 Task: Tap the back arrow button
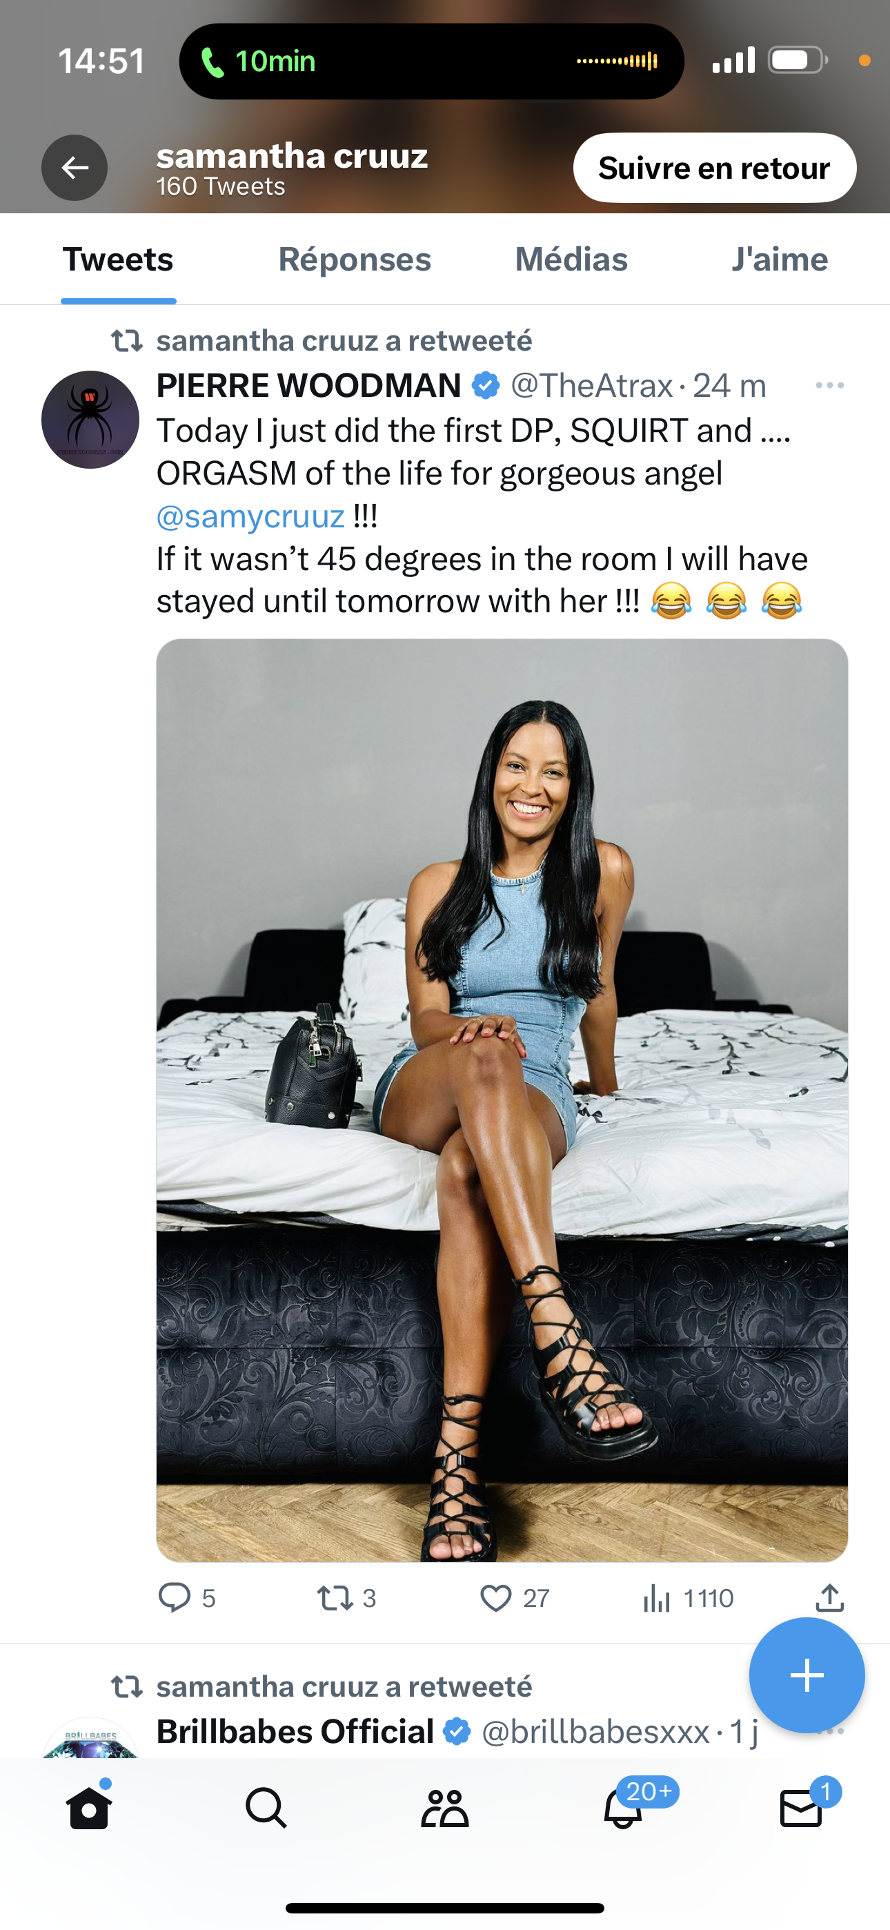[x=75, y=168]
